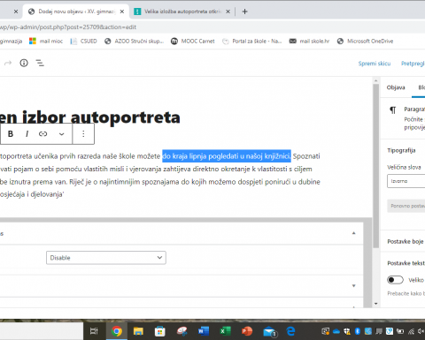Screen dimensions: 425x340
Task: Switch to Velika izložba autoportreta browser tab
Action: click(x=182, y=11)
